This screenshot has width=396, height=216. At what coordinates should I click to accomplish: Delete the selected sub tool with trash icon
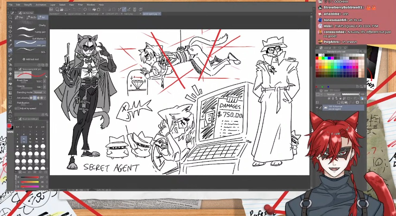(47, 65)
